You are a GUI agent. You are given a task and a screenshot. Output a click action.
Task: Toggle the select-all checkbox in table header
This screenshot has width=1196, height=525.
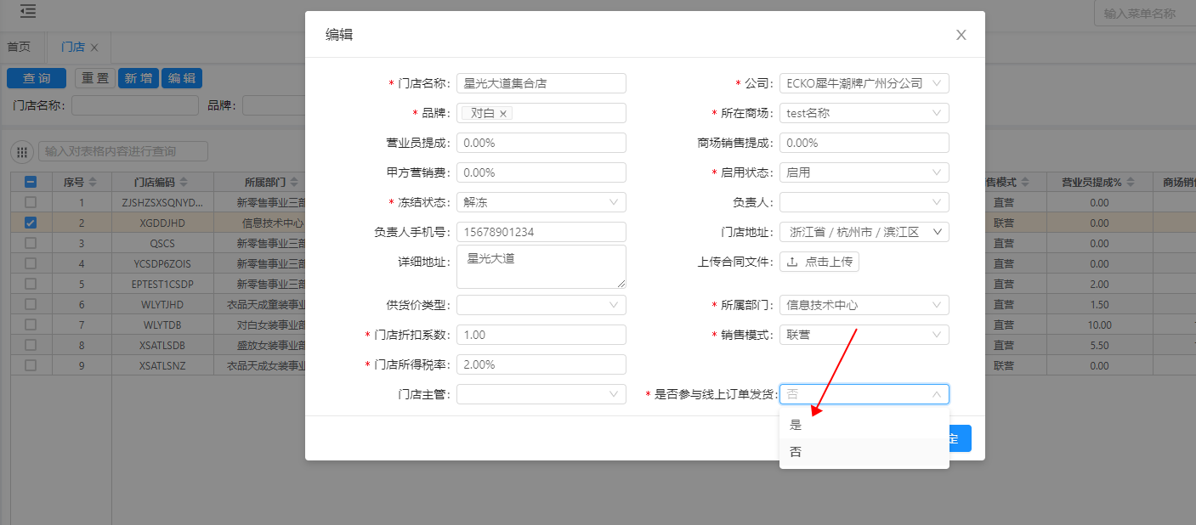point(31,182)
